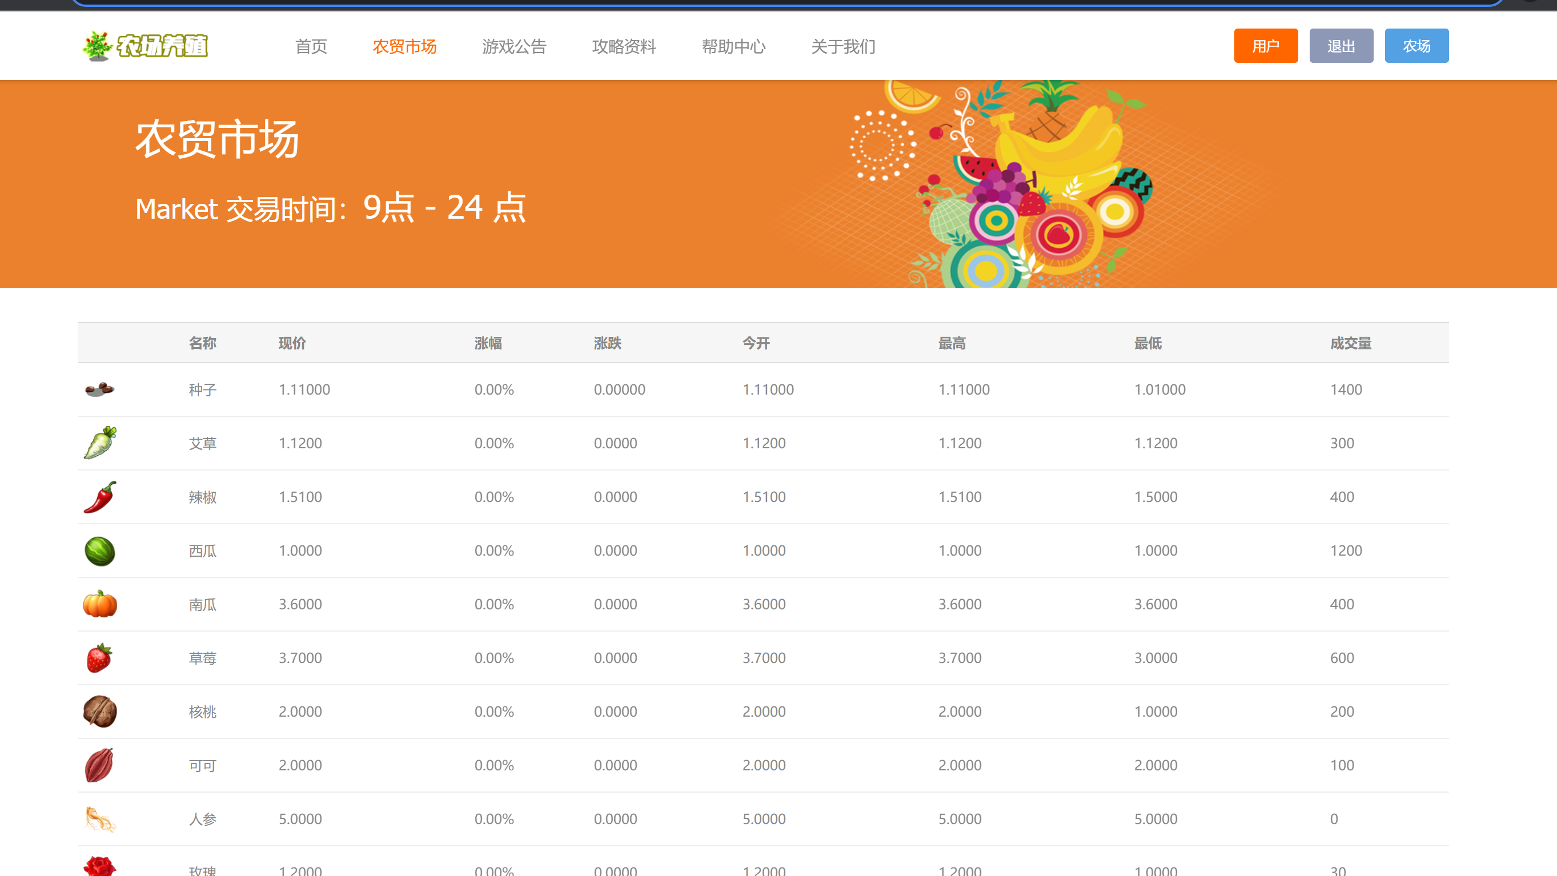Click the ginseng (人参) icon

(x=100, y=819)
